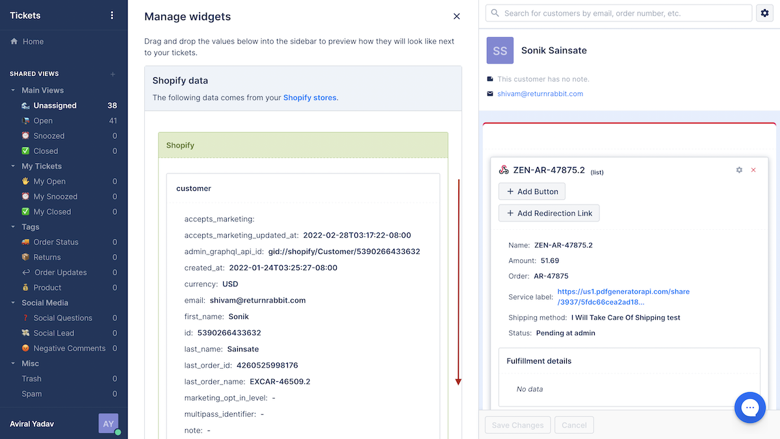Collapse the Tags section
This screenshot has width=780, height=439.
[14, 227]
